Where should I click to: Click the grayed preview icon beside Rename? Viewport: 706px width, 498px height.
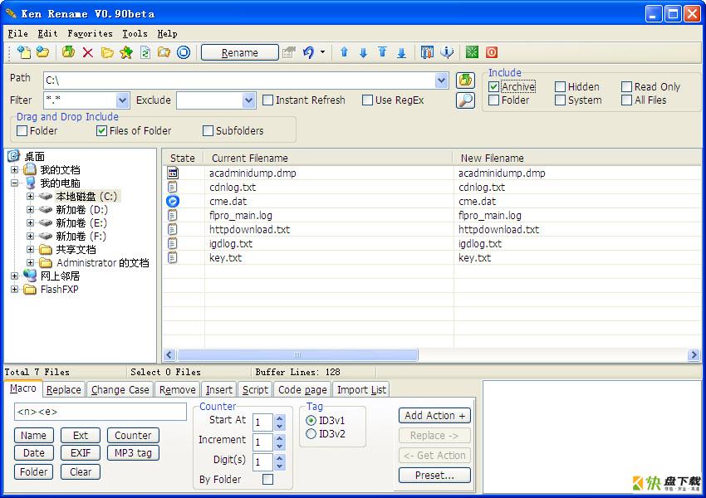(288, 52)
